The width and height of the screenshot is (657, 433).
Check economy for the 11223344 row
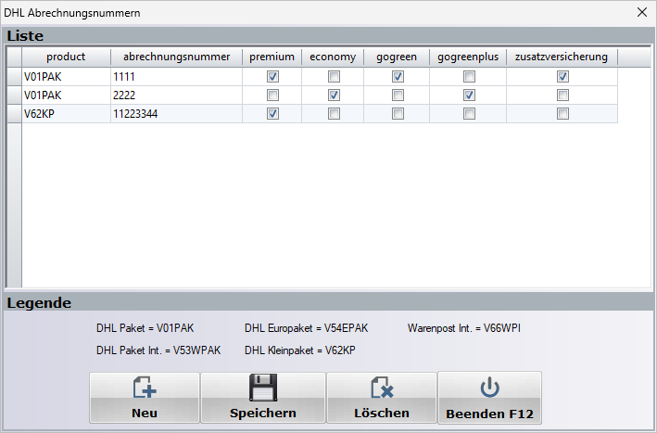[x=334, y=113]
